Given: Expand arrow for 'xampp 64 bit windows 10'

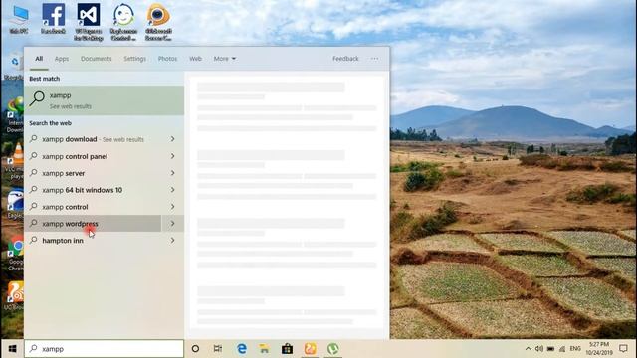Looking at the screenshot, I should [172, 190].
